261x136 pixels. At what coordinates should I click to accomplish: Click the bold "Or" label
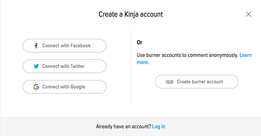[x=140, y=42]
